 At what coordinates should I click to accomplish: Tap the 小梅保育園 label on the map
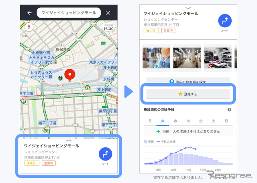click(x=61, y=49)
